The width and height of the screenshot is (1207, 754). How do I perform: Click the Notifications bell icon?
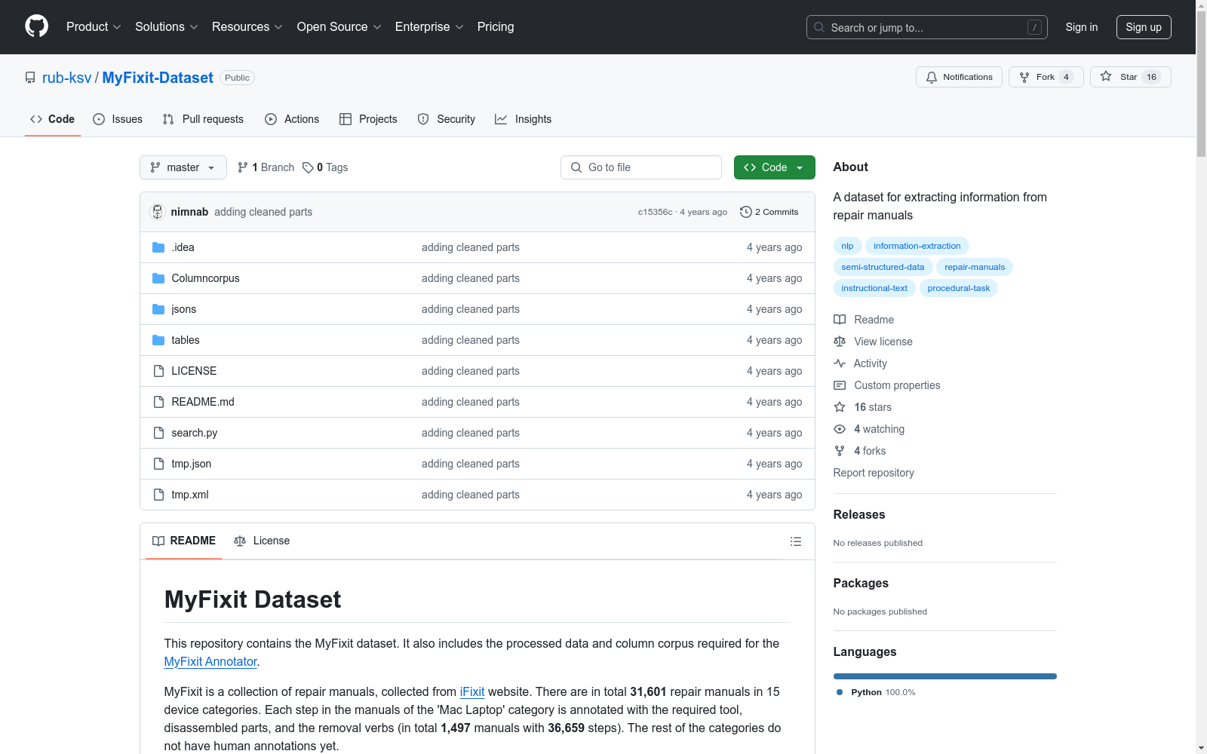pos(932,77)
